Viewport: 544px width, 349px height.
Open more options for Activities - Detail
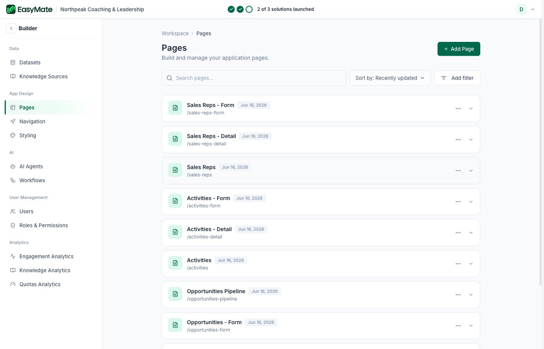458,233
